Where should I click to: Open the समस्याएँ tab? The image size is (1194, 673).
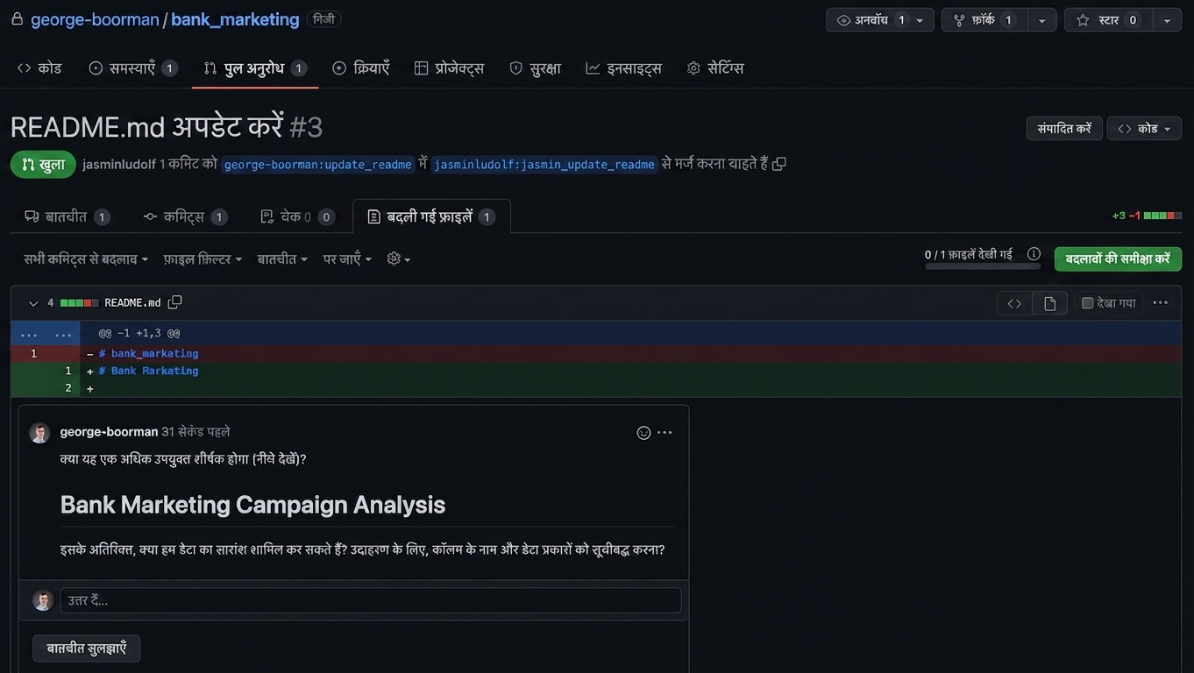(x=133, y=68)
